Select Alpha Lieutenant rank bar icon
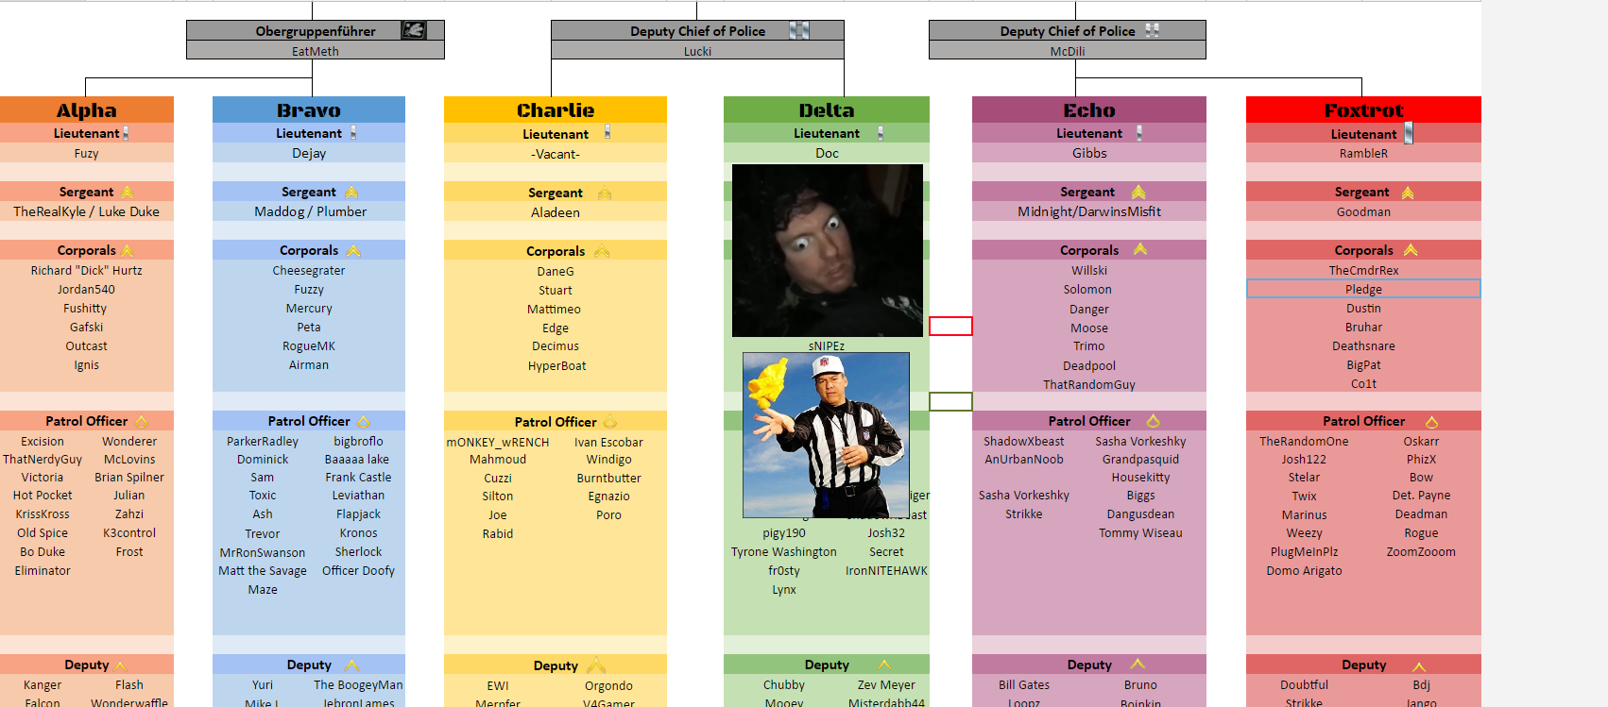Viewport: 1608px width, 707px height. pyautogui.click(x=126, y=134)
